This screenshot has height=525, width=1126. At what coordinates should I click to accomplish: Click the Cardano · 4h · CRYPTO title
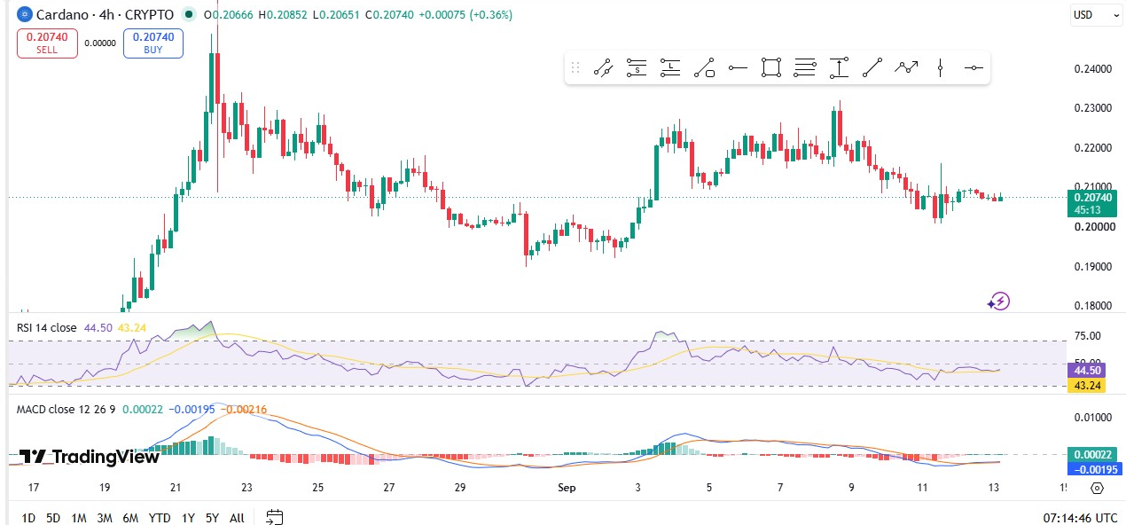[105, 15]
